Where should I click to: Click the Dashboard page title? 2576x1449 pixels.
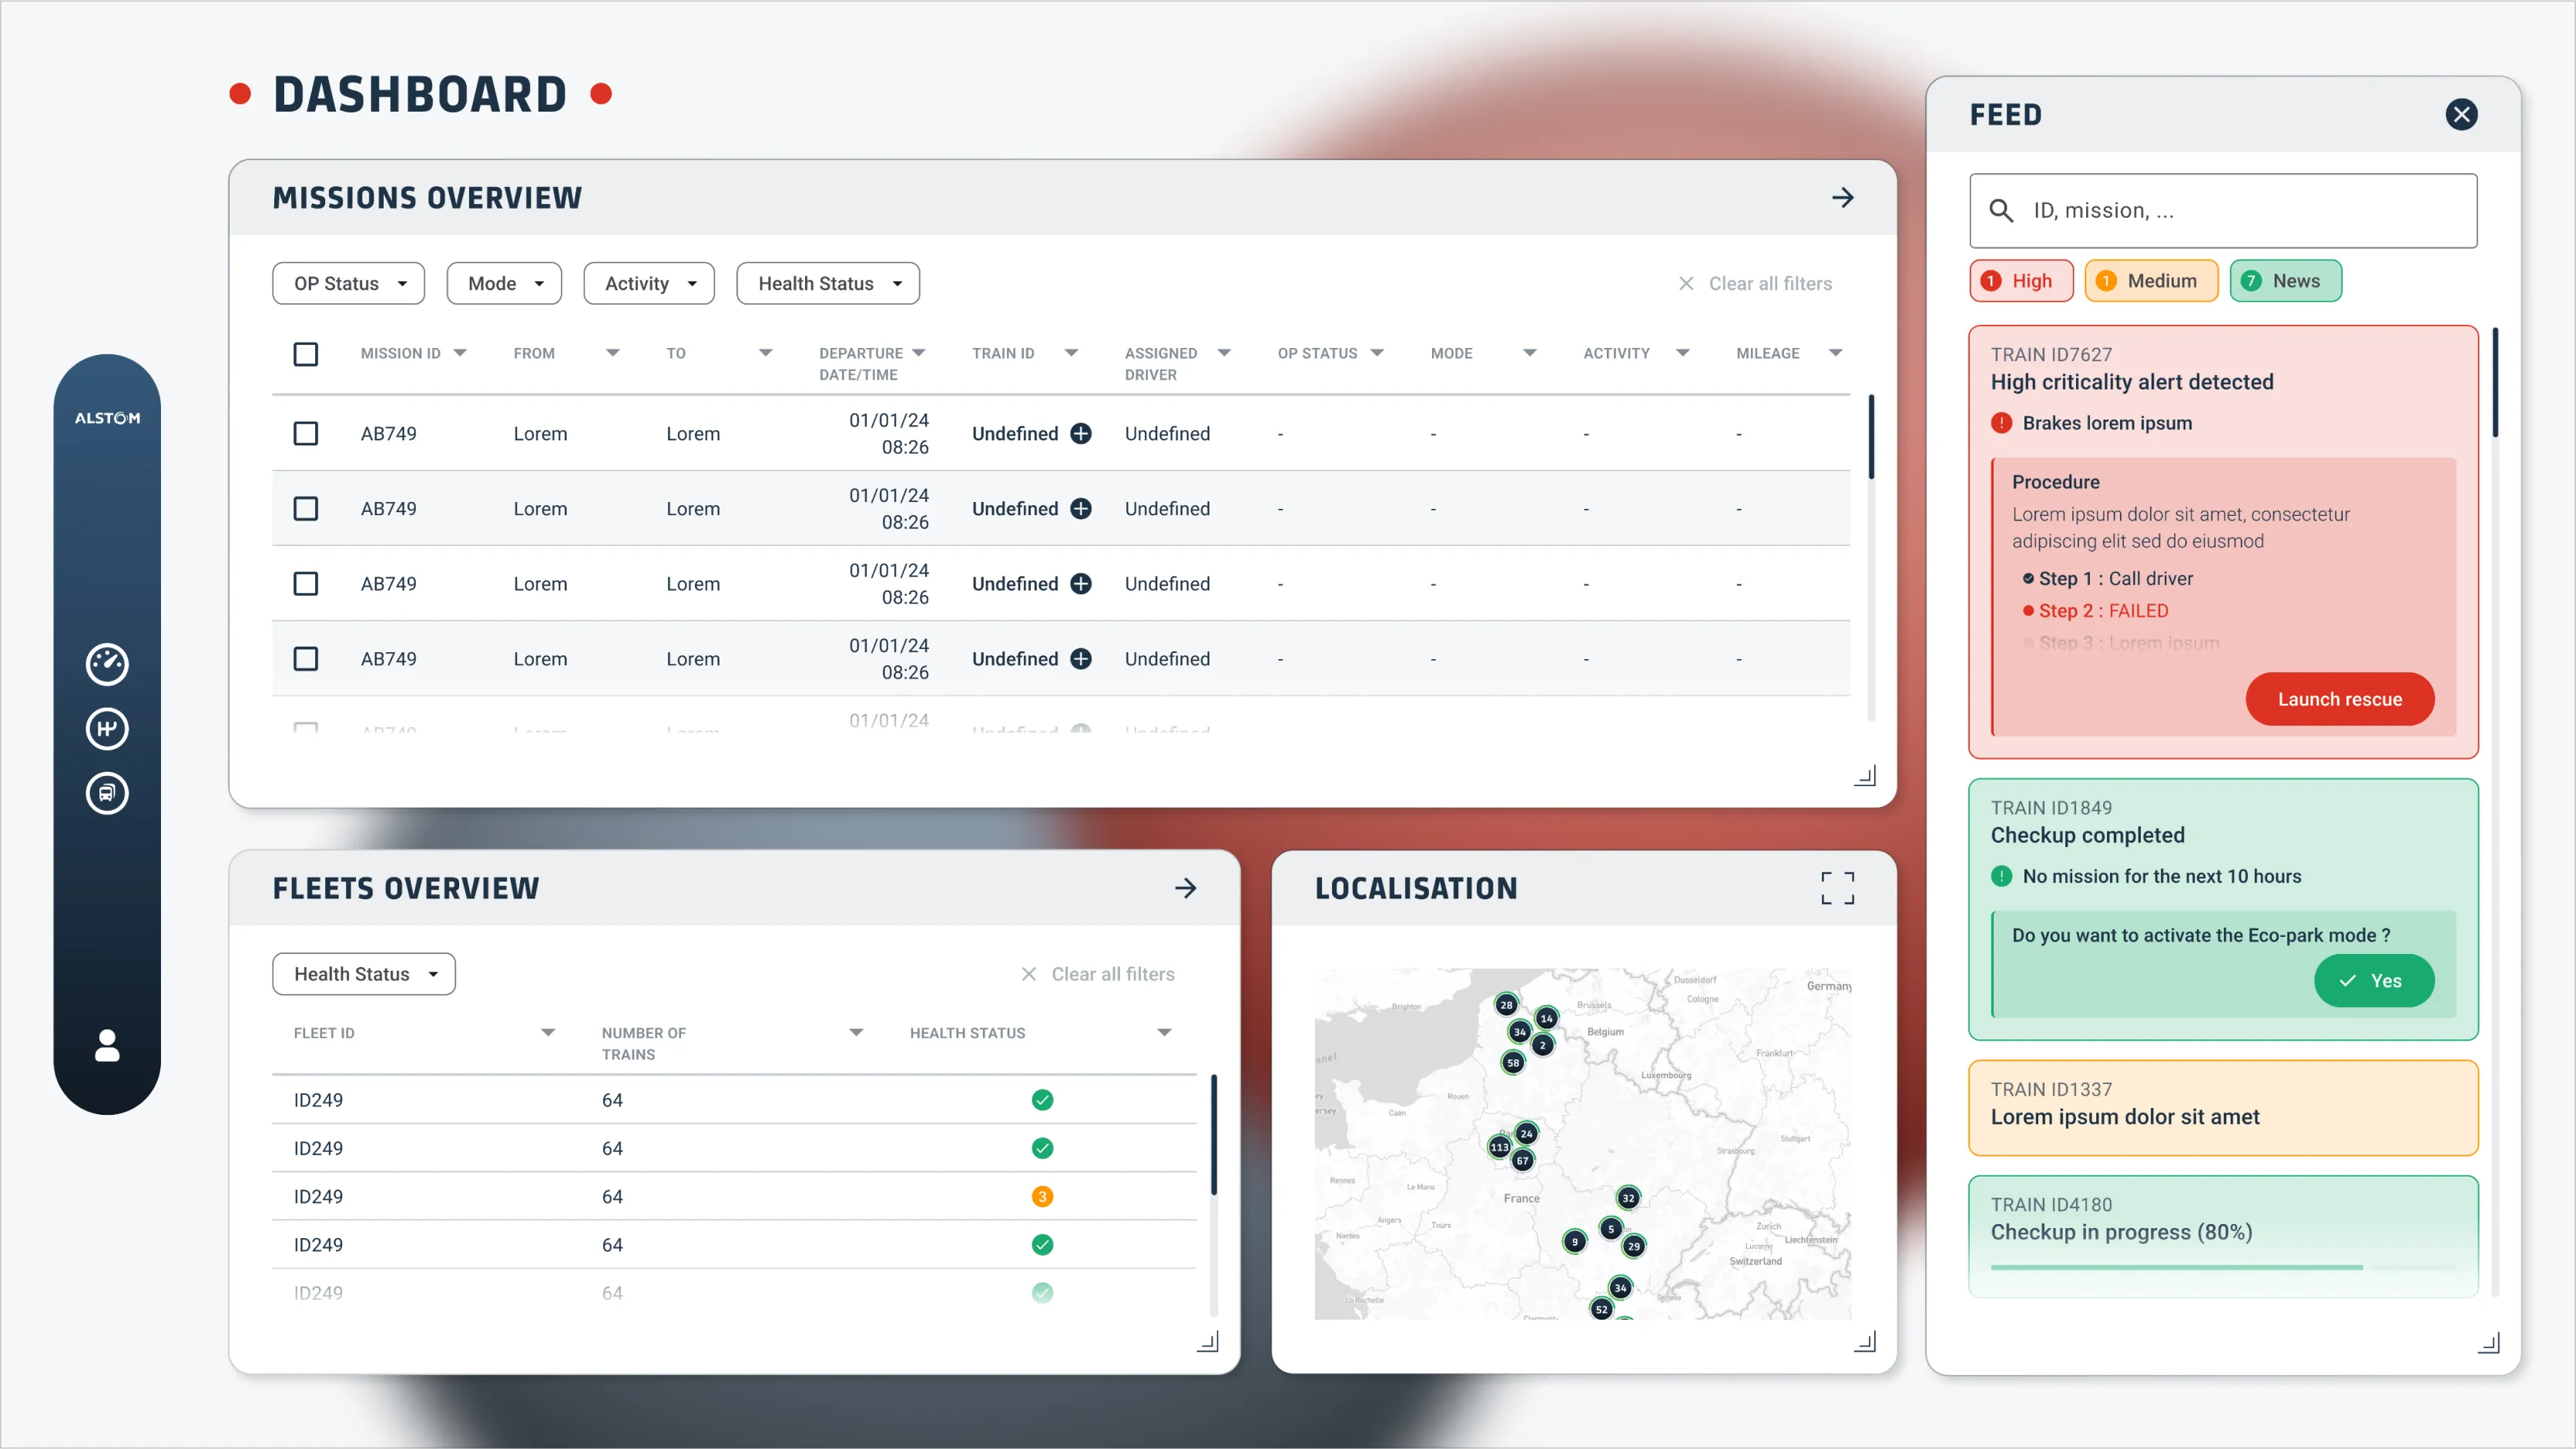click(x=420, y=95)
